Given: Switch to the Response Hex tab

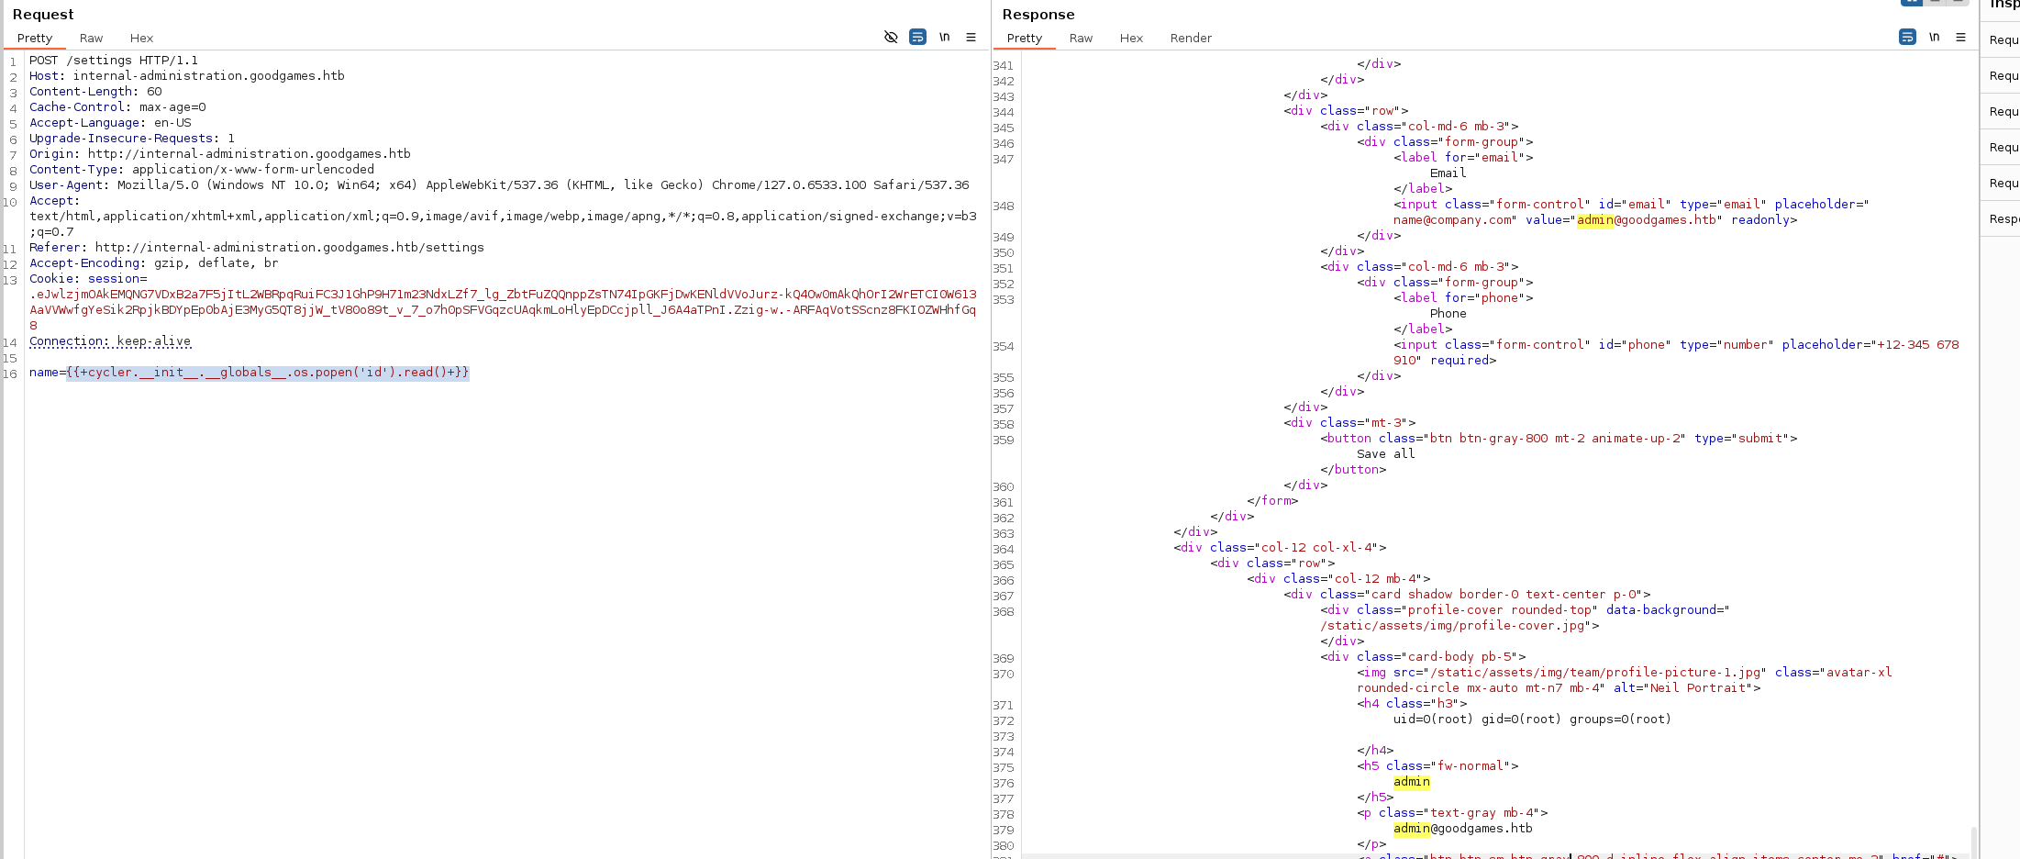Looking at the screenshot, I should (x=1131, y=39).
